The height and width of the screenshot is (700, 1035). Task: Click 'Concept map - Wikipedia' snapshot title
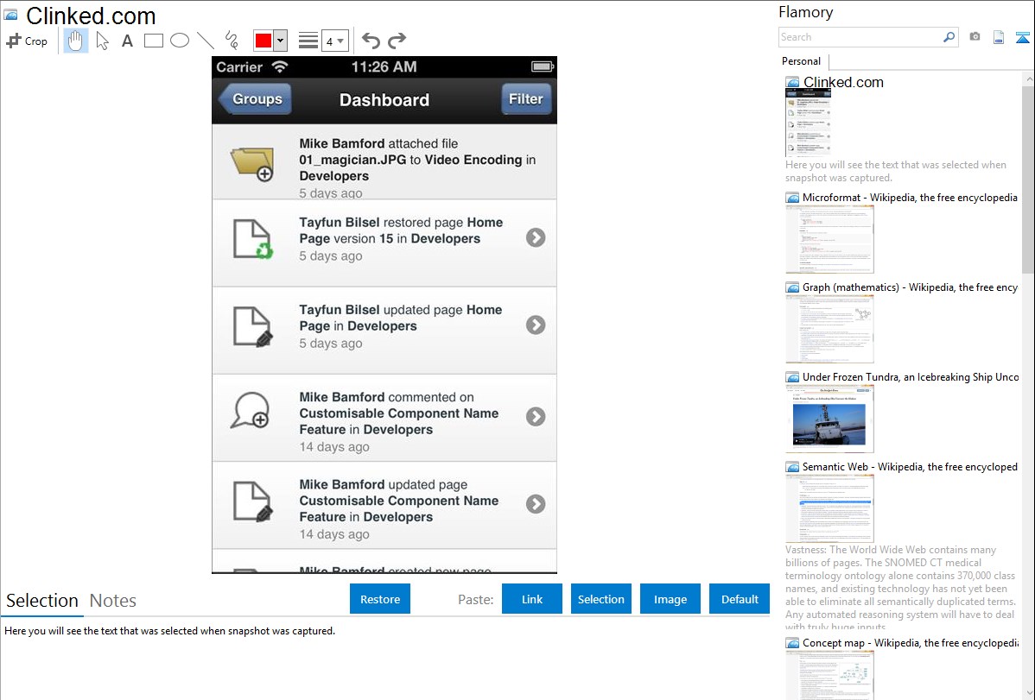click(911, 642)
